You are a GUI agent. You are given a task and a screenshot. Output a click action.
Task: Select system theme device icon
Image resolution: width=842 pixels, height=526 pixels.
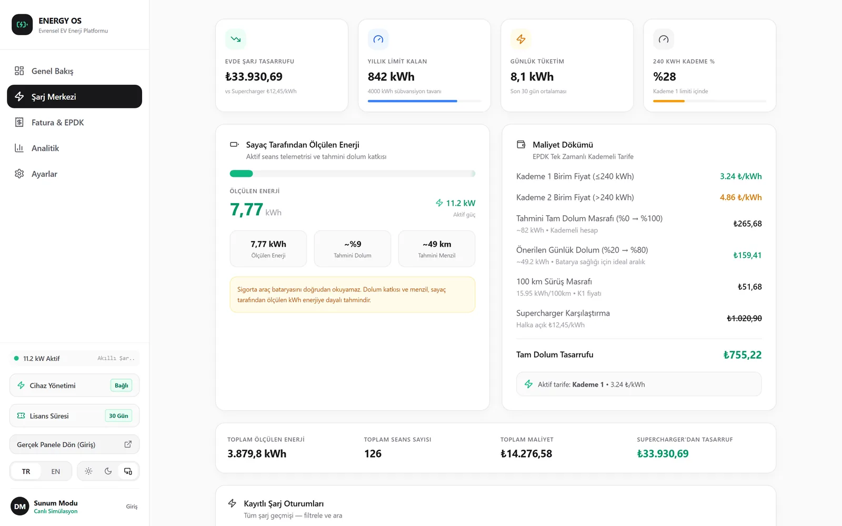[x=128, y=471]
